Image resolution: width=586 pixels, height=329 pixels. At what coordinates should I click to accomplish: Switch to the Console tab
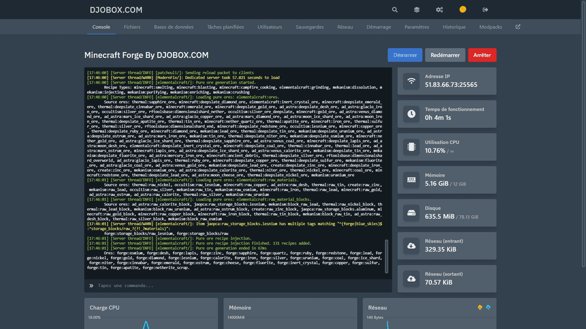tap(101, 27)
